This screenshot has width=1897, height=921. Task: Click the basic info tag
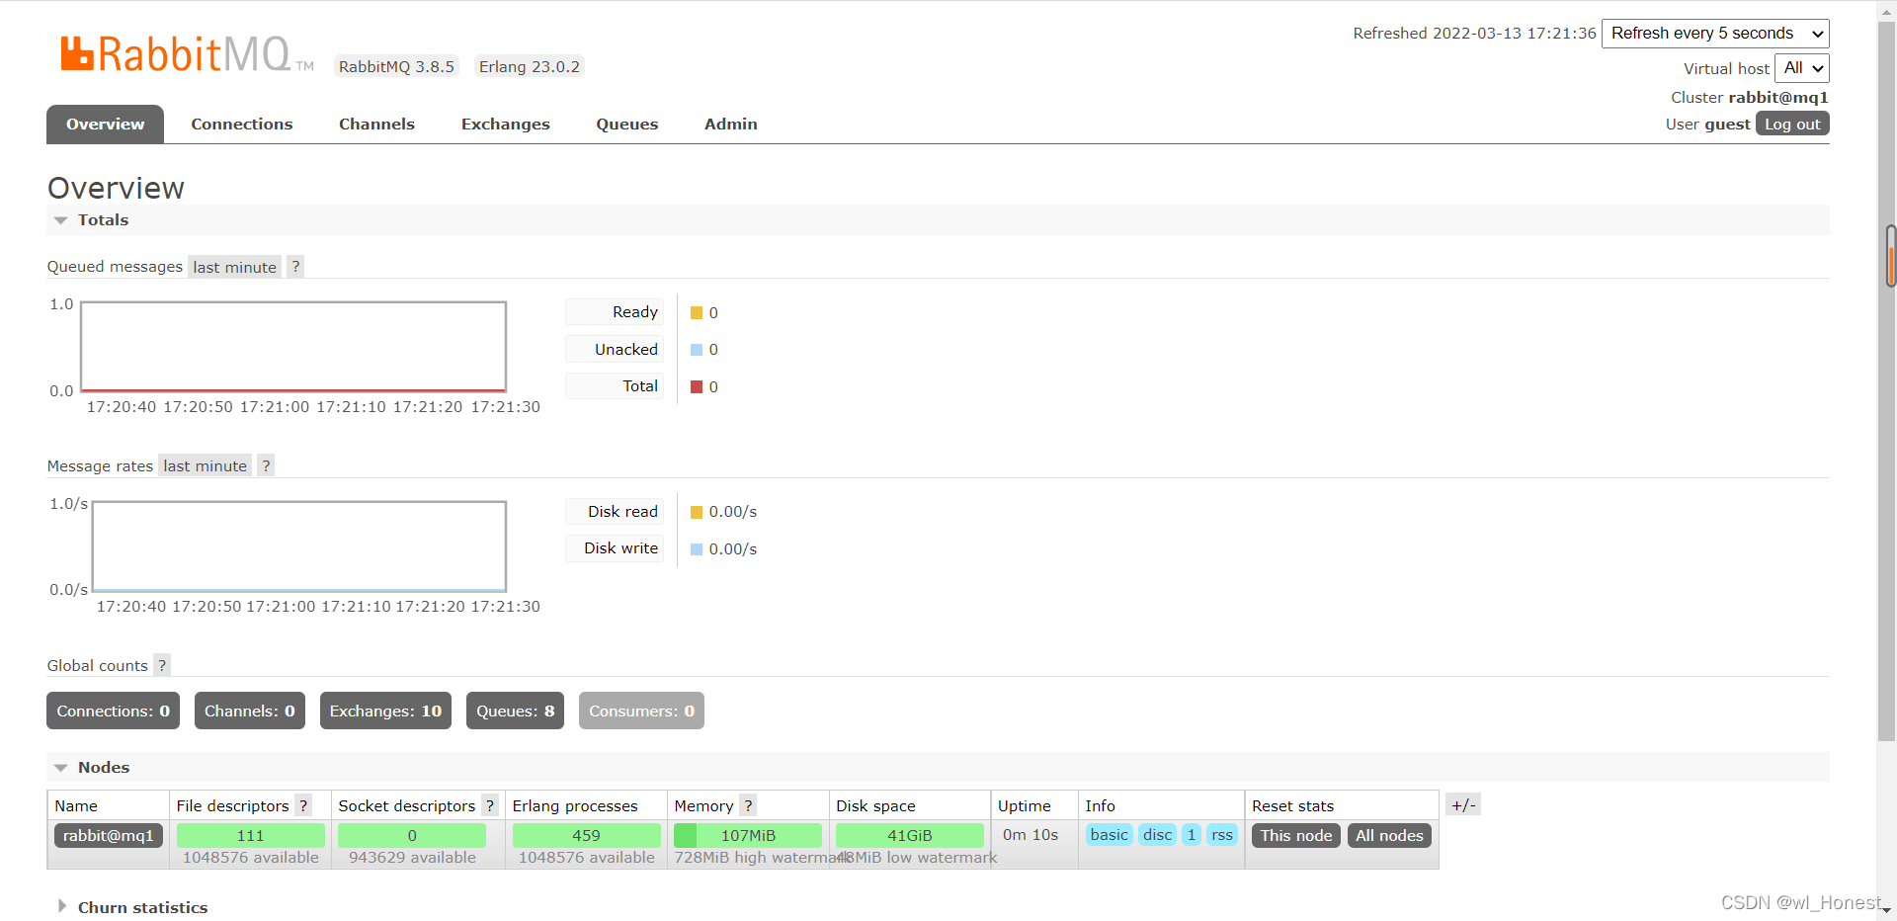1109,835
